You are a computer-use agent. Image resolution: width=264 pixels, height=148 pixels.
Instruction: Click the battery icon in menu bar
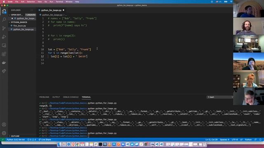click(226, 2)
